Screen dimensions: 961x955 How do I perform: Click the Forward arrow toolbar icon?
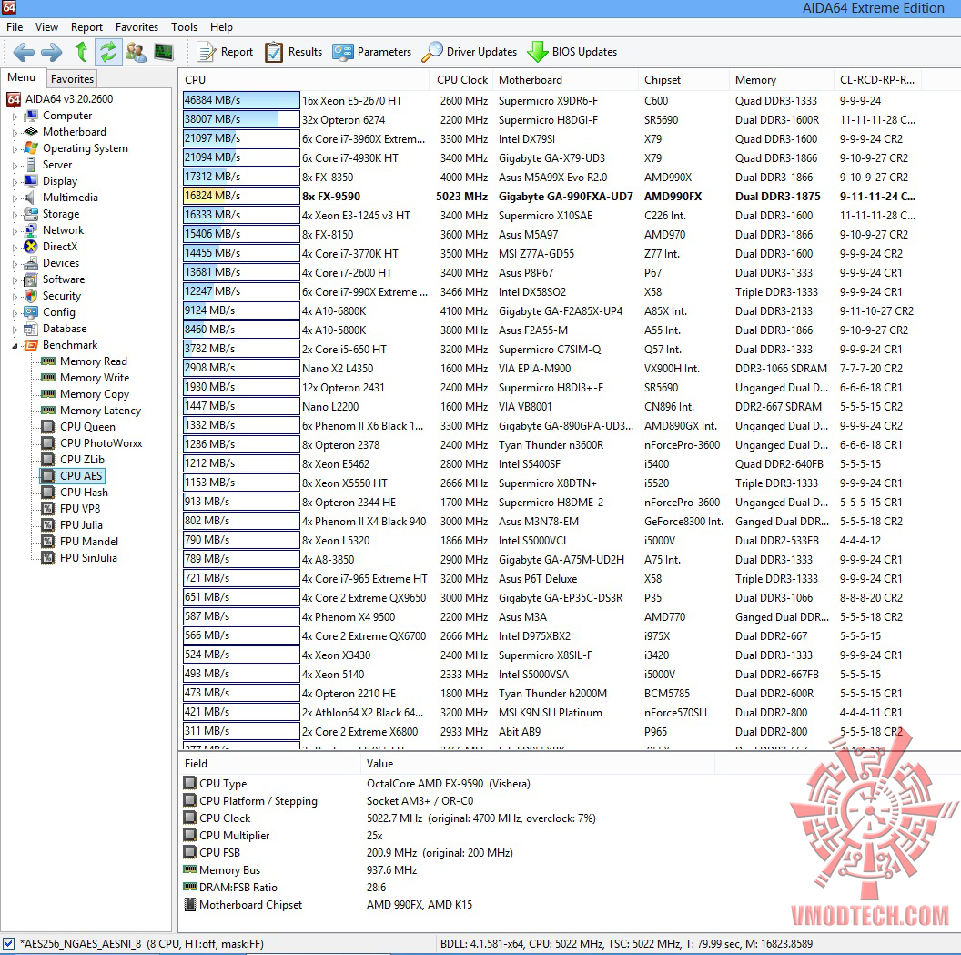point(52,52)
